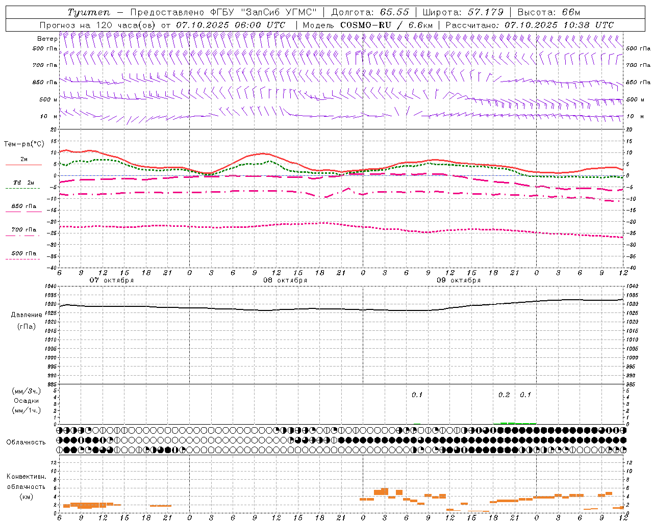This screenshot has width=653, height=522.
Task: Click the 850 гПа temperature legend label
Action: (23, 206)
